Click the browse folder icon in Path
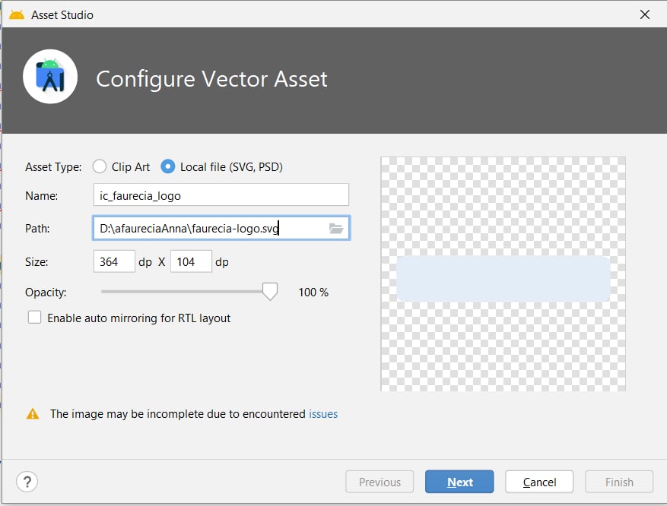Screen dimensions: 667x506 336,228
